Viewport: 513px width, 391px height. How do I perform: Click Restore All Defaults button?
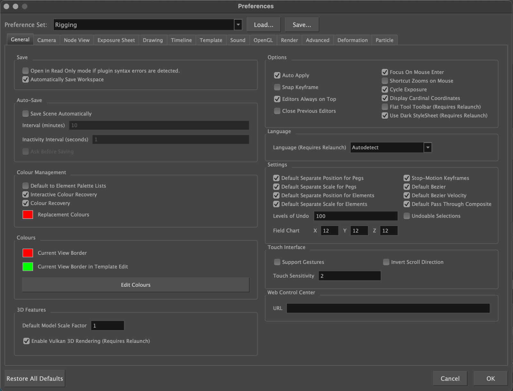click(x=35, y=378)
